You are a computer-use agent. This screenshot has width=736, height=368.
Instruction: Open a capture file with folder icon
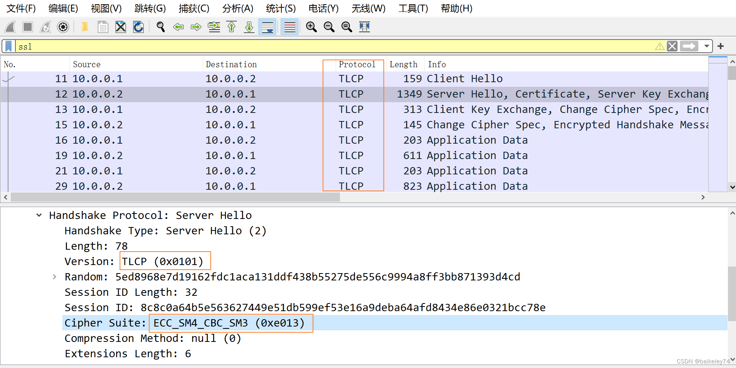coord(85,27)
